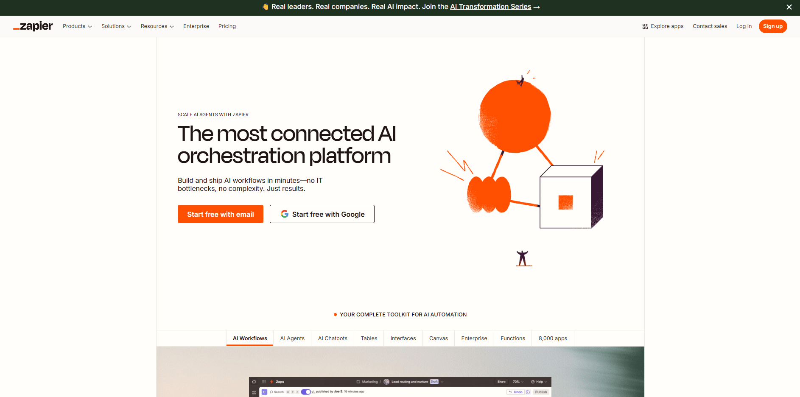800x397 pixels.
Task: Click the version history icon next to Undo
Action: pos(528,392)
